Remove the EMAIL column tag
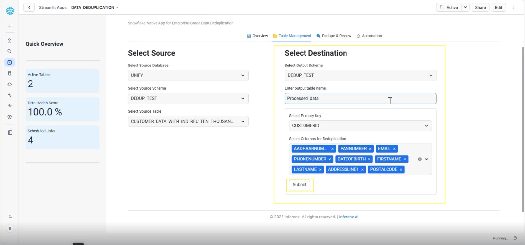525x245 pixels. point(394,149)
